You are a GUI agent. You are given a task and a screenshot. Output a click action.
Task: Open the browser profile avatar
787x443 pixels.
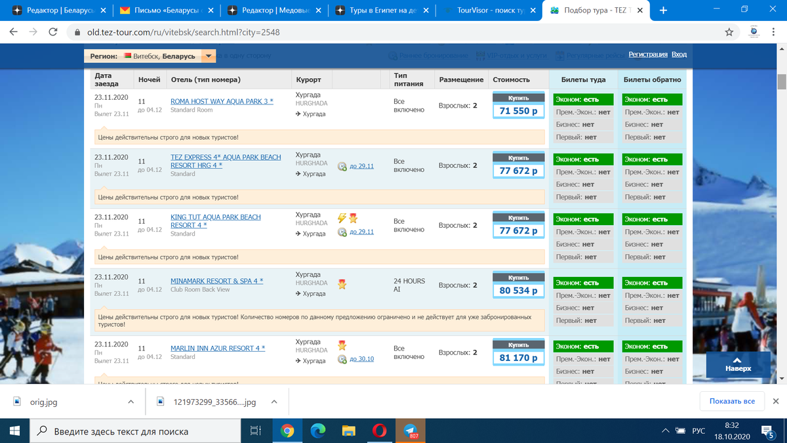tap(754, 32)
